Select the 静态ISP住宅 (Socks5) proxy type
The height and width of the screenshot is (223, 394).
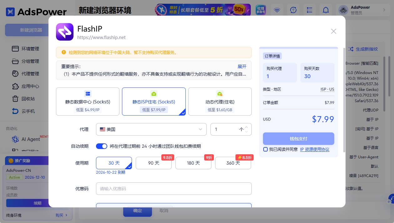point(154,102)
